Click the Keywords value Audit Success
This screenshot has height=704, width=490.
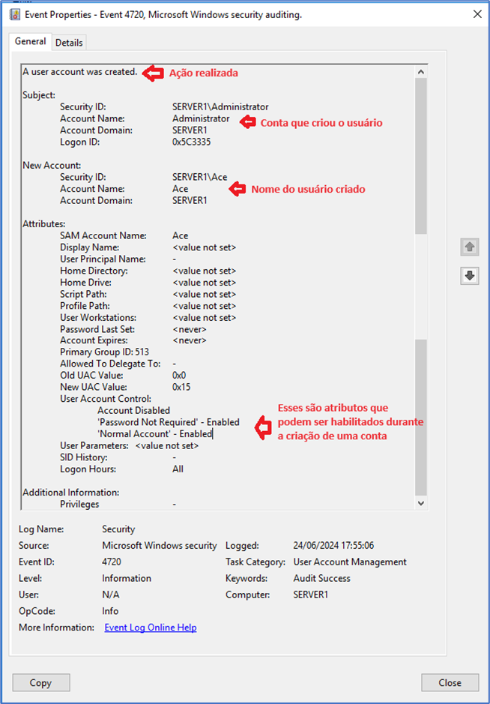(321, 578)
